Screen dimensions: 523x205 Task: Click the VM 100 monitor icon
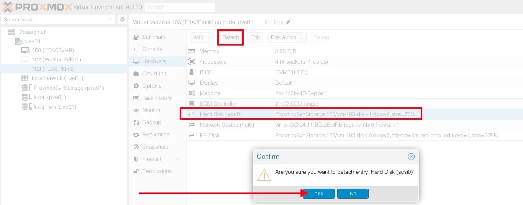(26, 51)
